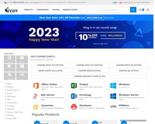Click the blue search magnifier button
155x124 pixels.
click(133, 10)
